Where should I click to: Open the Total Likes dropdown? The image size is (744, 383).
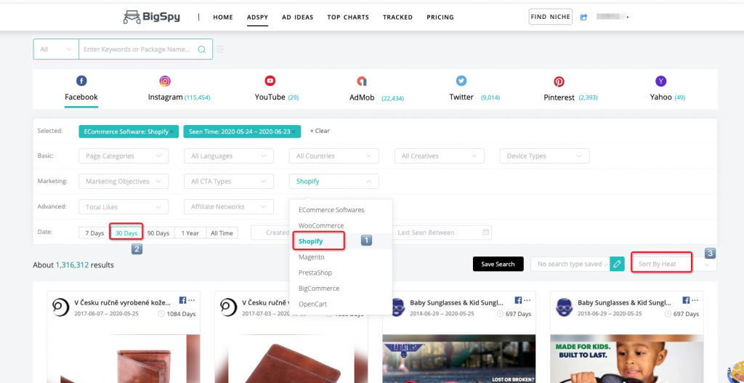click(124, 207)
